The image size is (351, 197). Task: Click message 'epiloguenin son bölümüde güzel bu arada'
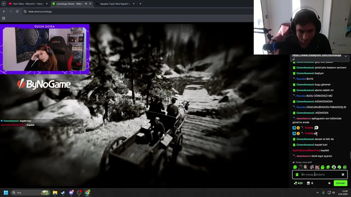point(317,120)
